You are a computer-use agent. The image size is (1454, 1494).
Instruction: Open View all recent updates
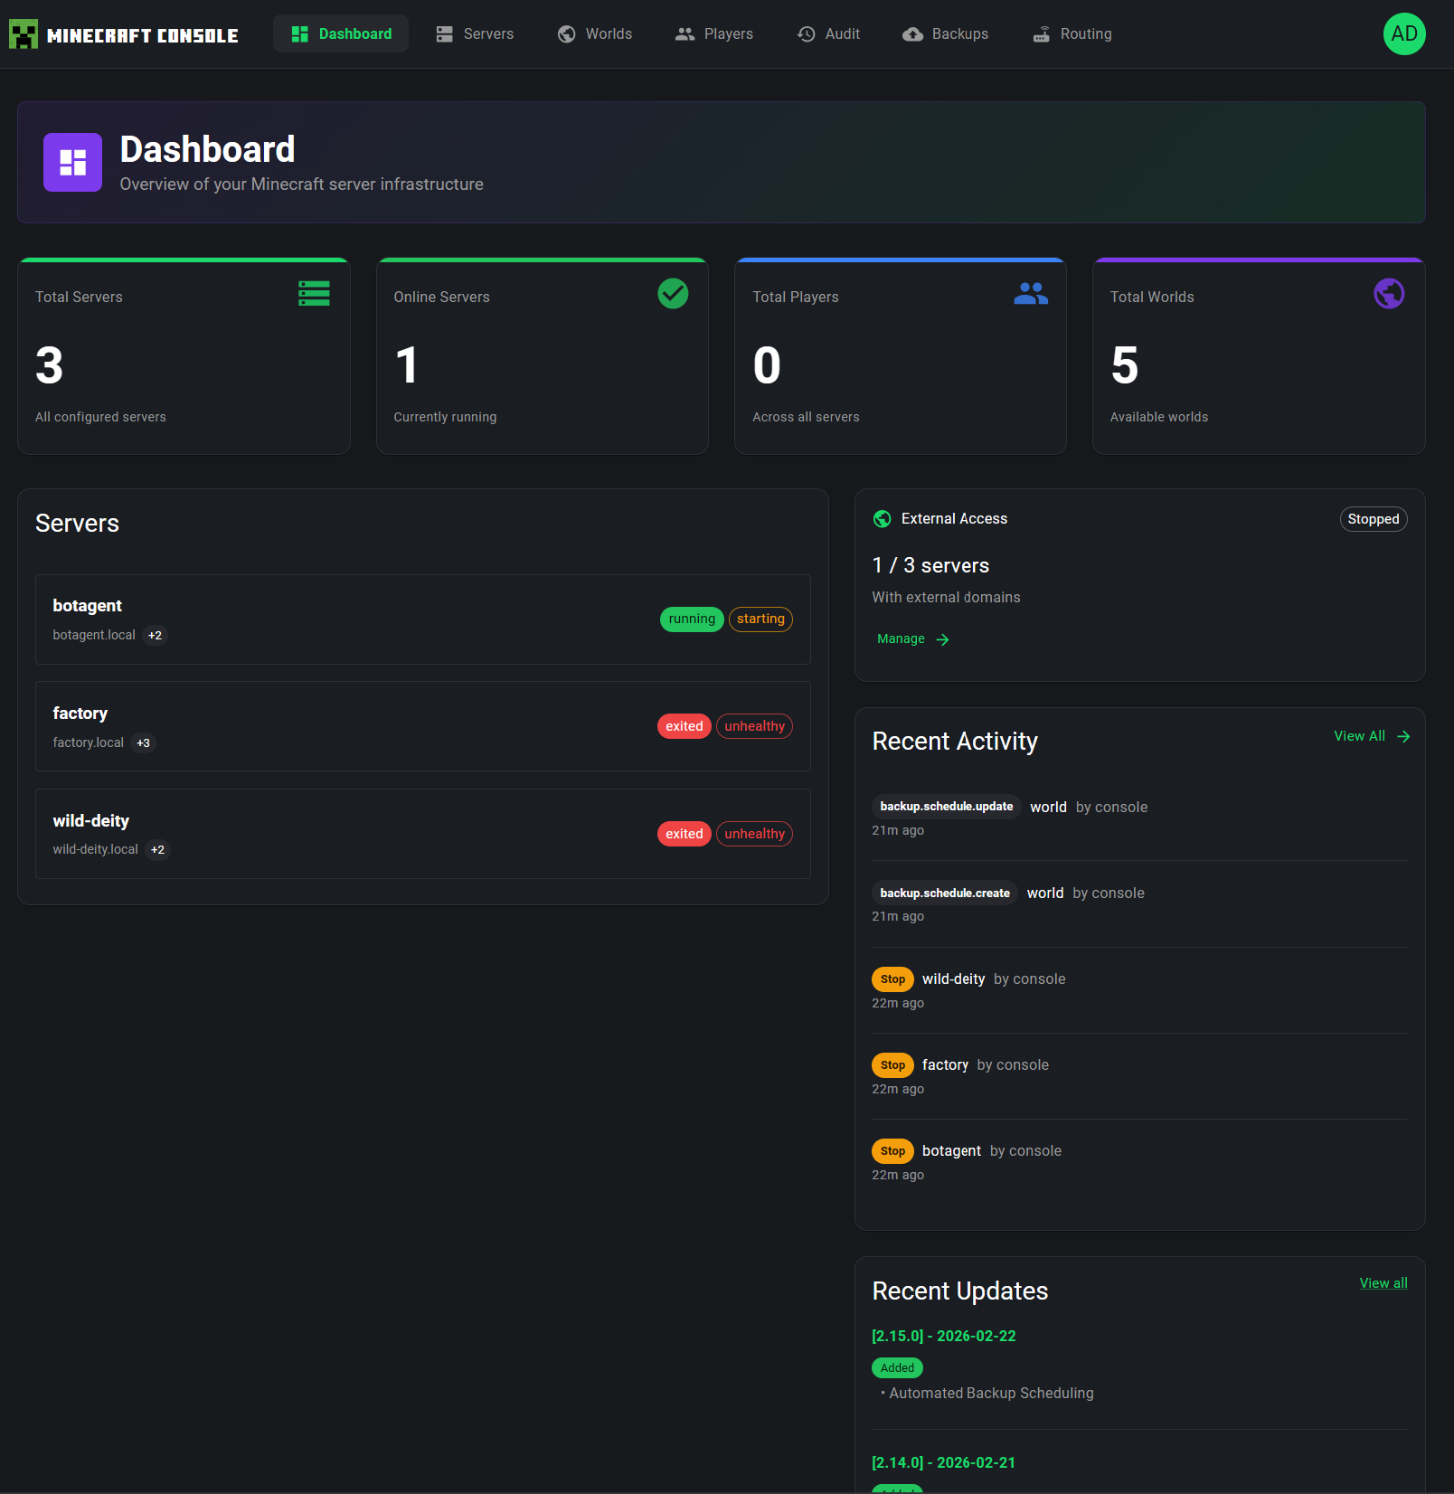click(x=1383, y=1283)
